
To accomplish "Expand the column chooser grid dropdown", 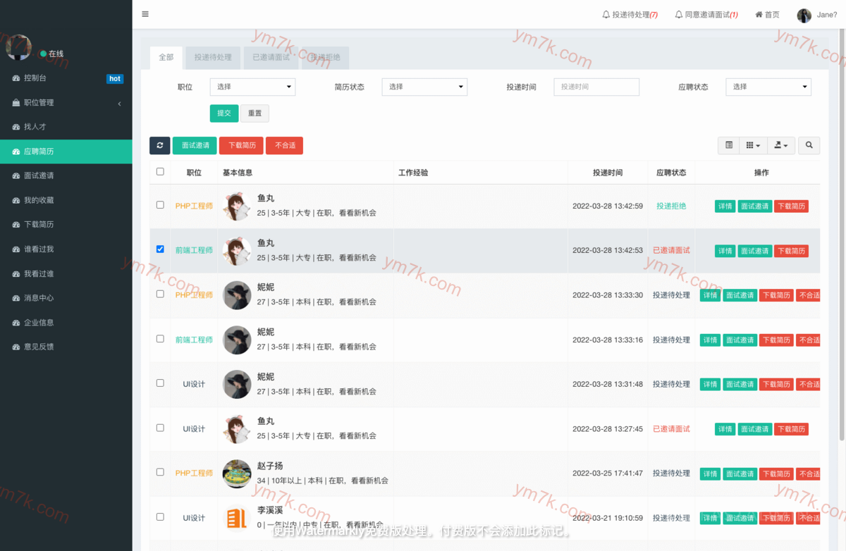I will tap(753, 145).
